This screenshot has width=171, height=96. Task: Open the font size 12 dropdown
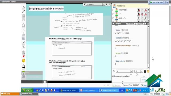[x=142, y=71]
